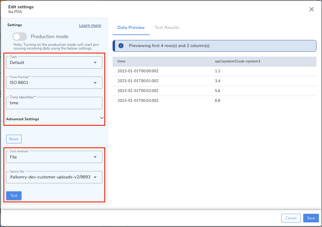Viewport: 322px width, 227px height.
Task: Select cell 2023-01-01T00:02:00Z
Action: (x=138, y=91)
